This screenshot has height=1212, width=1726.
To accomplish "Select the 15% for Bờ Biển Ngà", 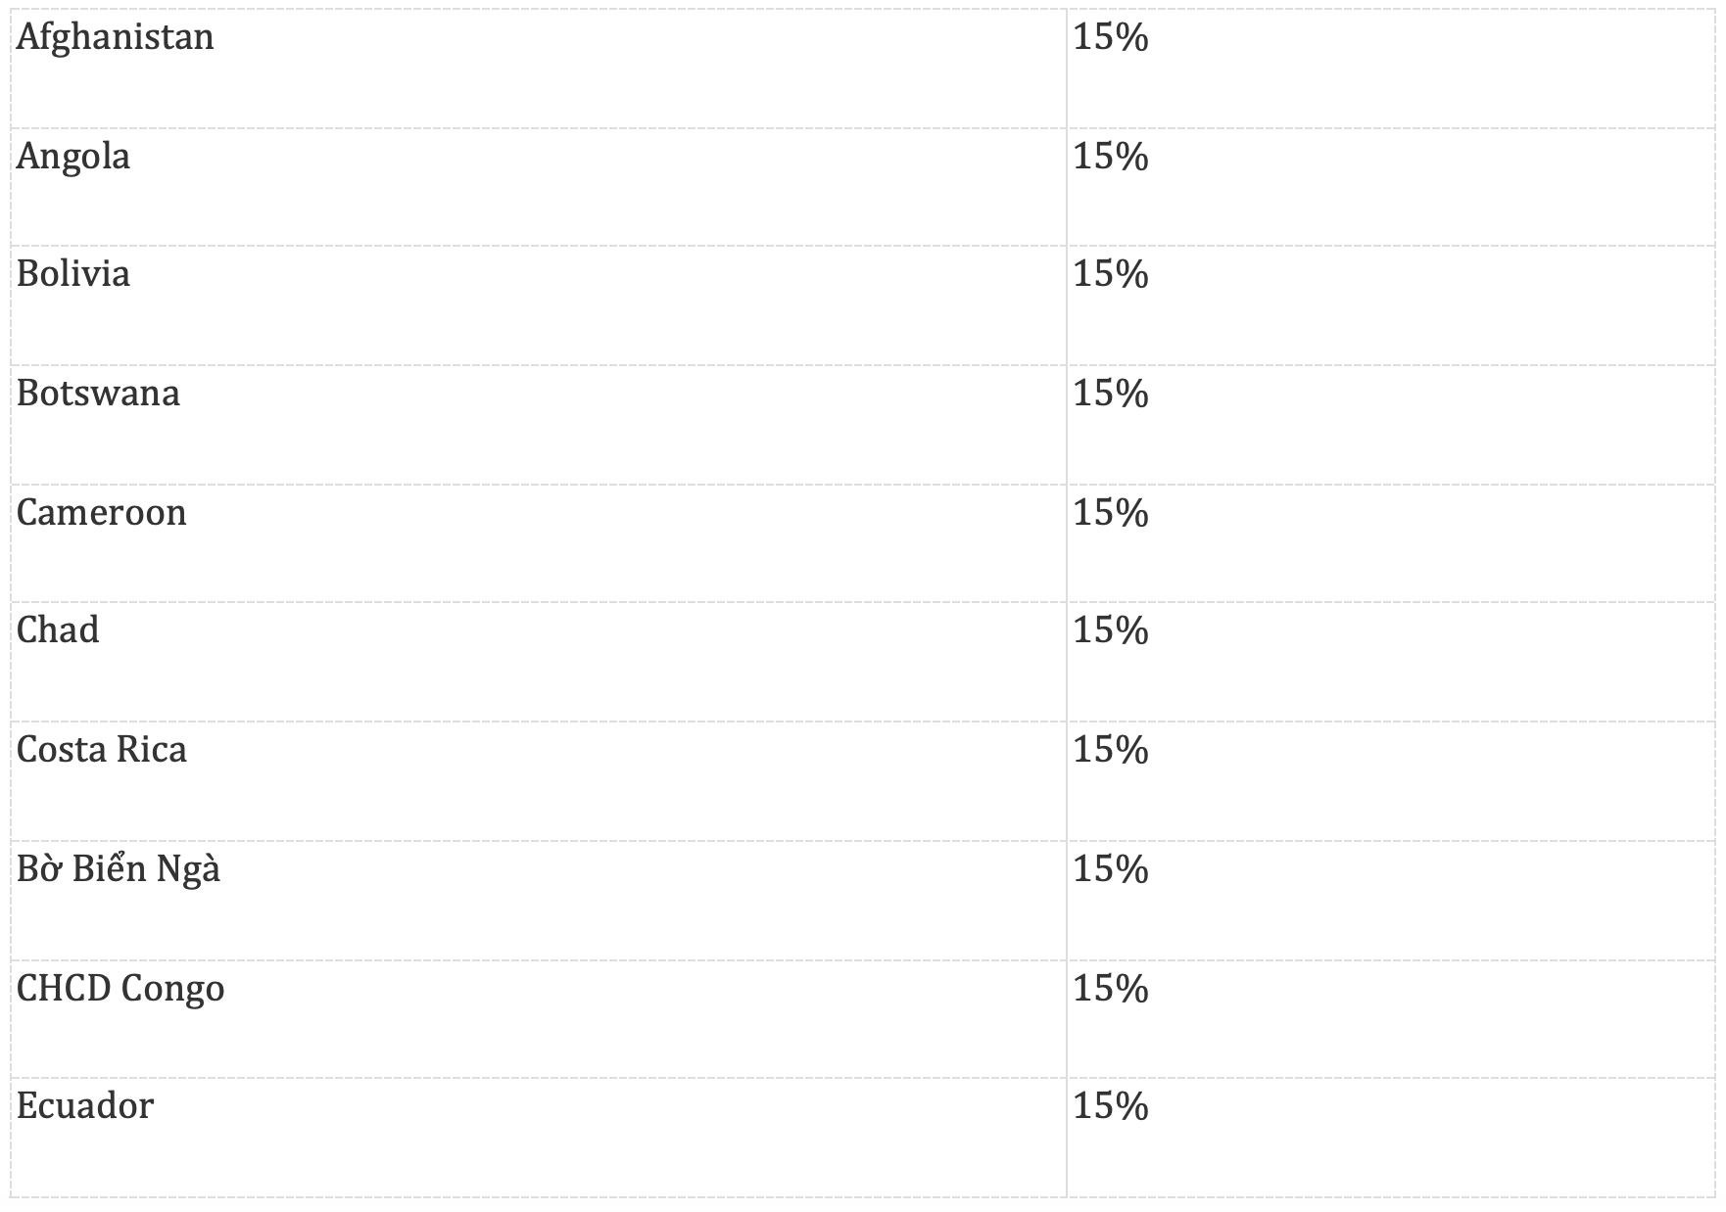I will point(1111,869).
